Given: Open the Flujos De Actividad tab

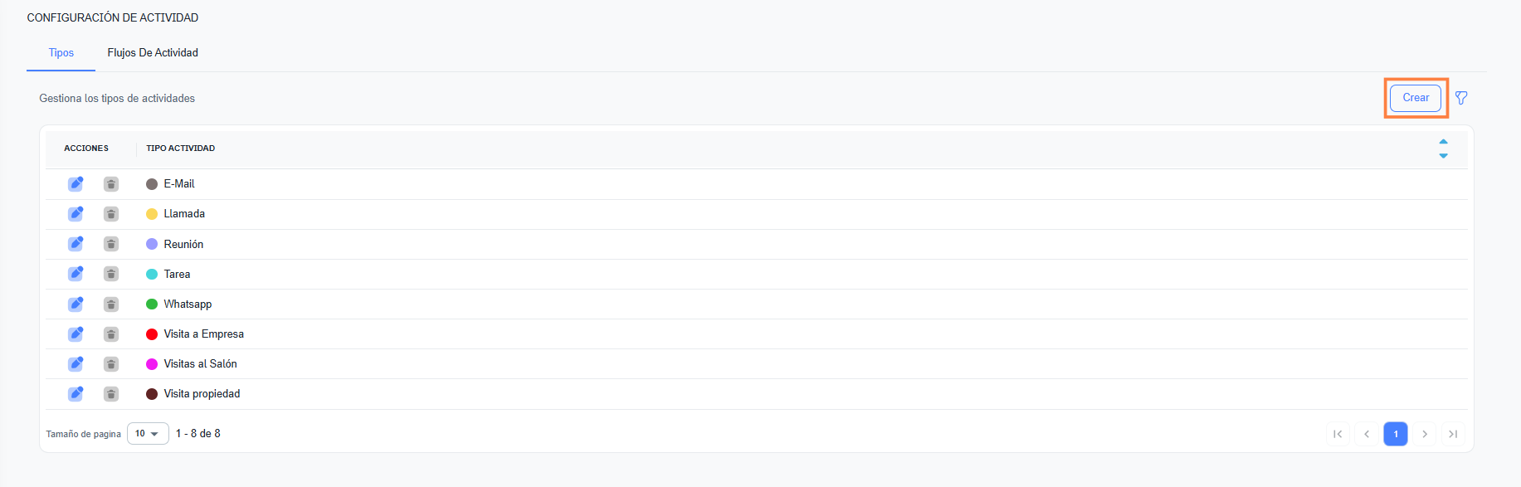Looking at the screenshot, I should point(153,53).
